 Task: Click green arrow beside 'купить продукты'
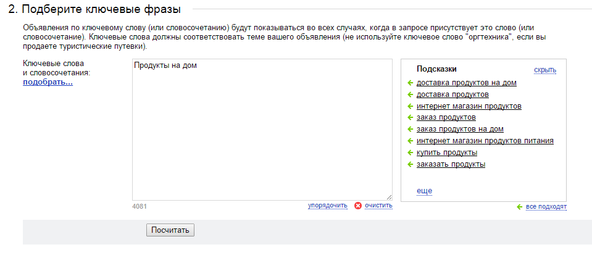click(x=411, y=153)
